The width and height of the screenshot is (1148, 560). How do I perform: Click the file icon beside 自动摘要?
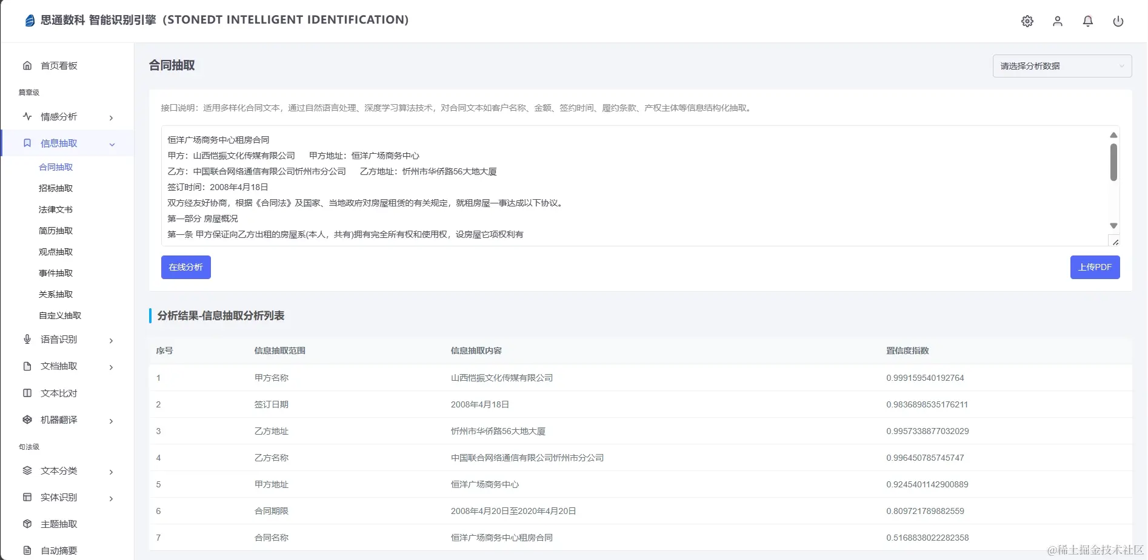click(x=27, y=550)
